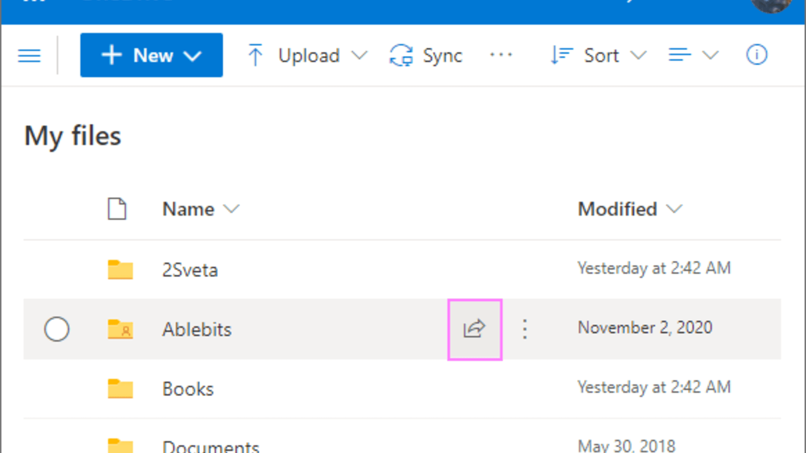Viewport: 806px width, 453px height.
Task: Open the Books folder
Action: coord(188,389)
